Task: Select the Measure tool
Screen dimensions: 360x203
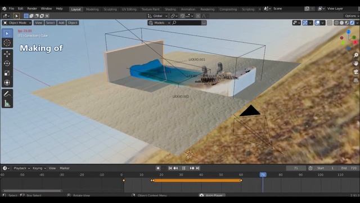Action: pyautogui.click(x=7, y=103)
